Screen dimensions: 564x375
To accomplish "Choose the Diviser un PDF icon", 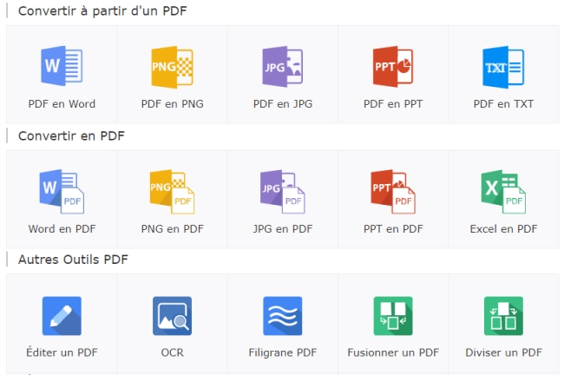I will 503,316.
